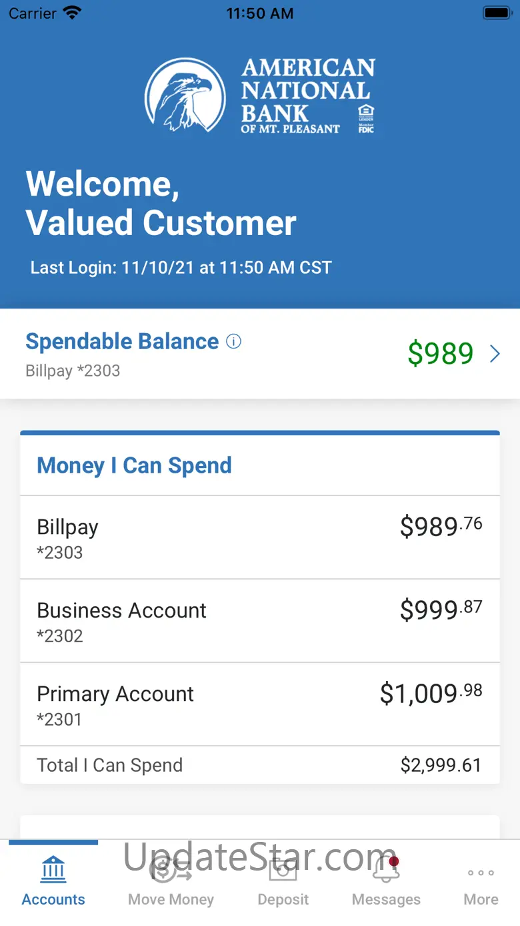Screen dimensions: 520x926
Task: Tap the Deposit camera icon
Action: 283,869
